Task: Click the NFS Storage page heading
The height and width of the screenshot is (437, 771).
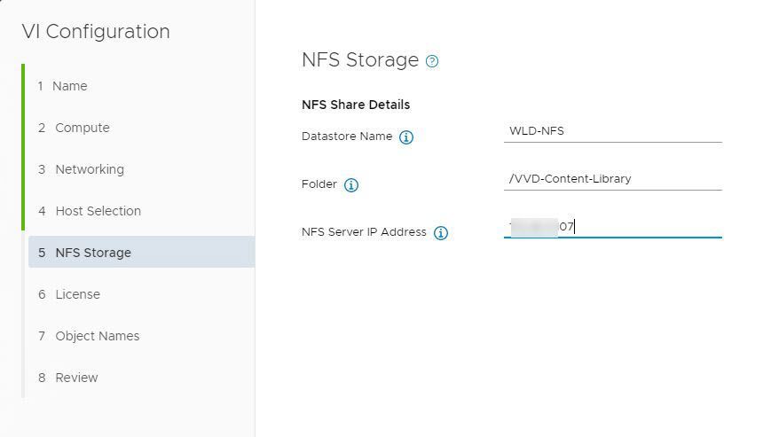Action: [360, 60]
